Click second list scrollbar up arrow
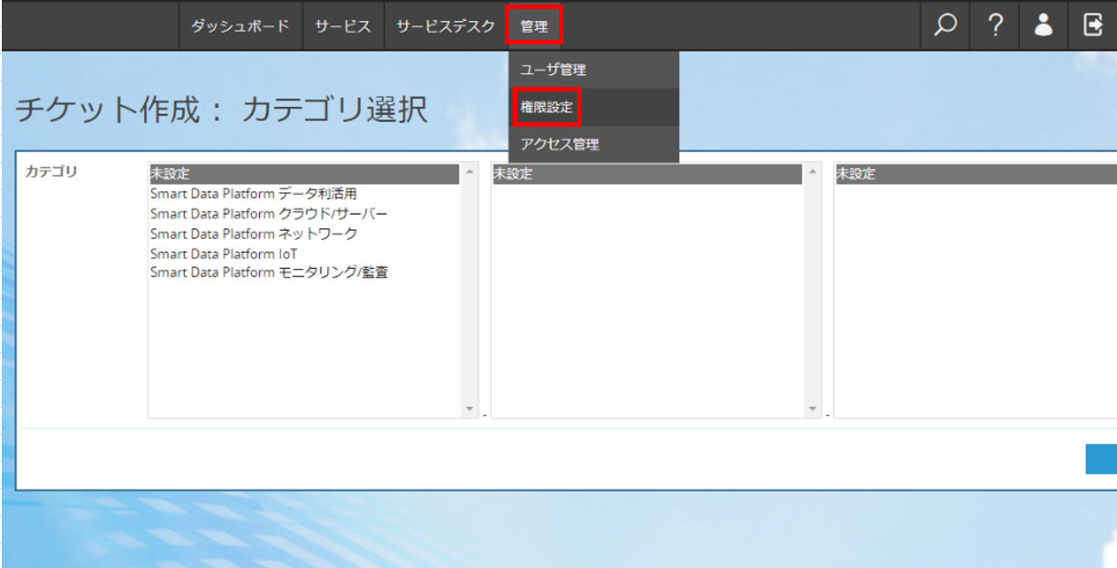Image resolution: width=1117 pixels, height=568 pixels. point(813,171)
